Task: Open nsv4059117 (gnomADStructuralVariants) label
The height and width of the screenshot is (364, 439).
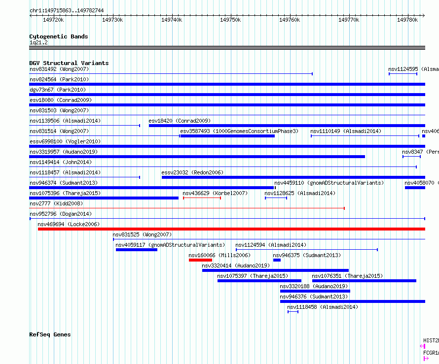Action: click(170, 245)
